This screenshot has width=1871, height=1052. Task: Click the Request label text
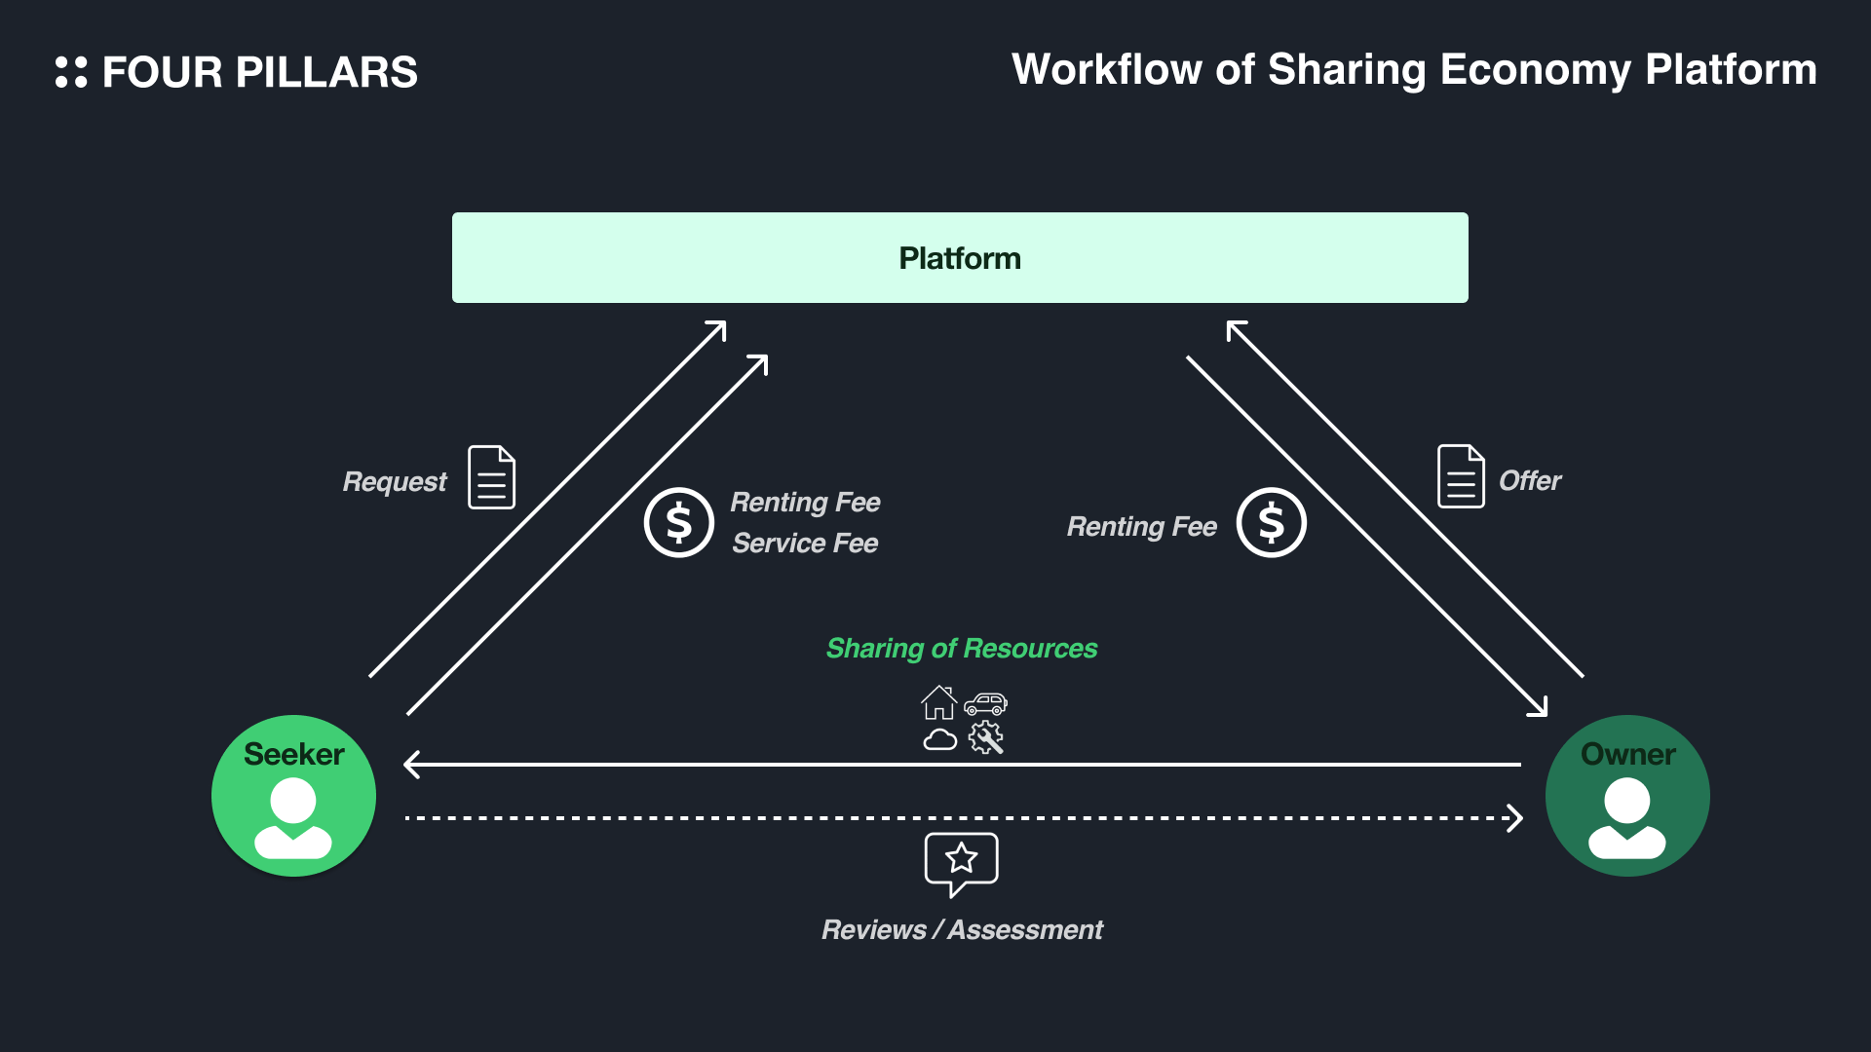point(395,481)
